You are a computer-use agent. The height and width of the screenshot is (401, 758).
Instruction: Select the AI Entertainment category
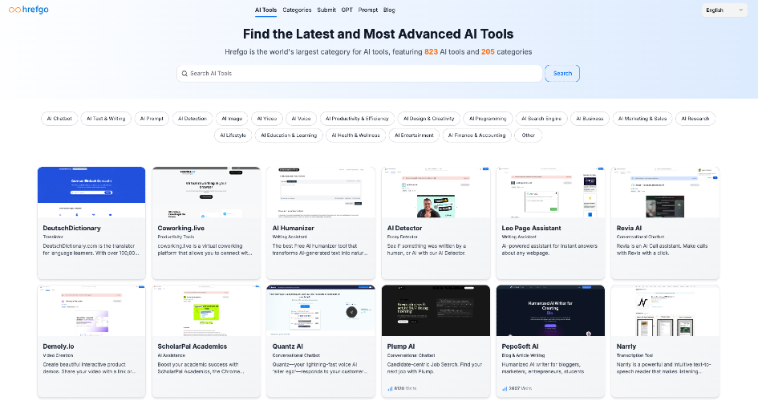point(414,136)
